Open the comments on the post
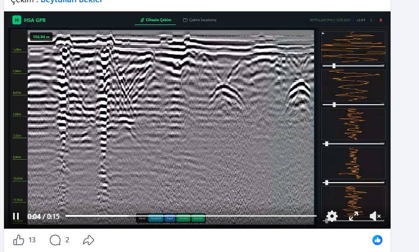The height and width of the screenshot is (252, 419). pyautogui.click(x=55, y=240)
